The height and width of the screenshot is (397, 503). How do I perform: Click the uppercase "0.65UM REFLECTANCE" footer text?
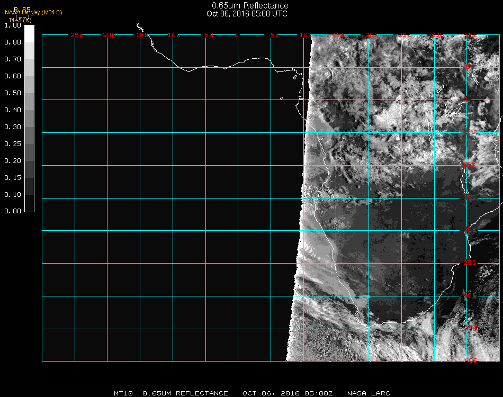click(185, 393)
